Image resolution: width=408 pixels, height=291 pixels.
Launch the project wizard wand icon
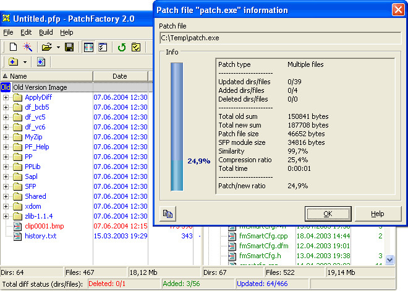pos(28,47)
